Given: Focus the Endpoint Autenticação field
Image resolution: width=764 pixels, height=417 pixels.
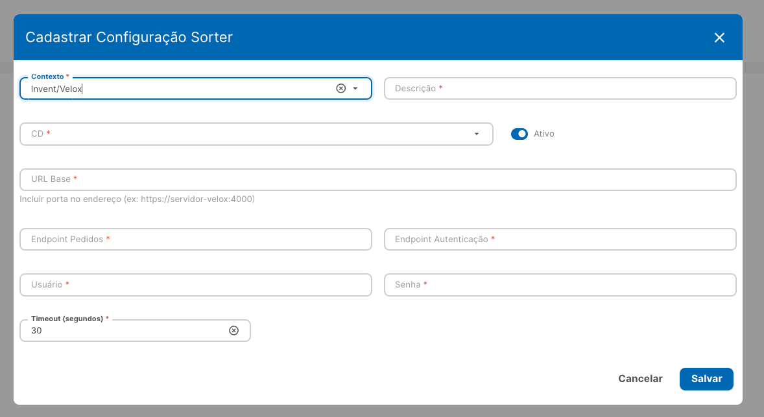Looking at the screenshot, I should click(x=560, y=240).
